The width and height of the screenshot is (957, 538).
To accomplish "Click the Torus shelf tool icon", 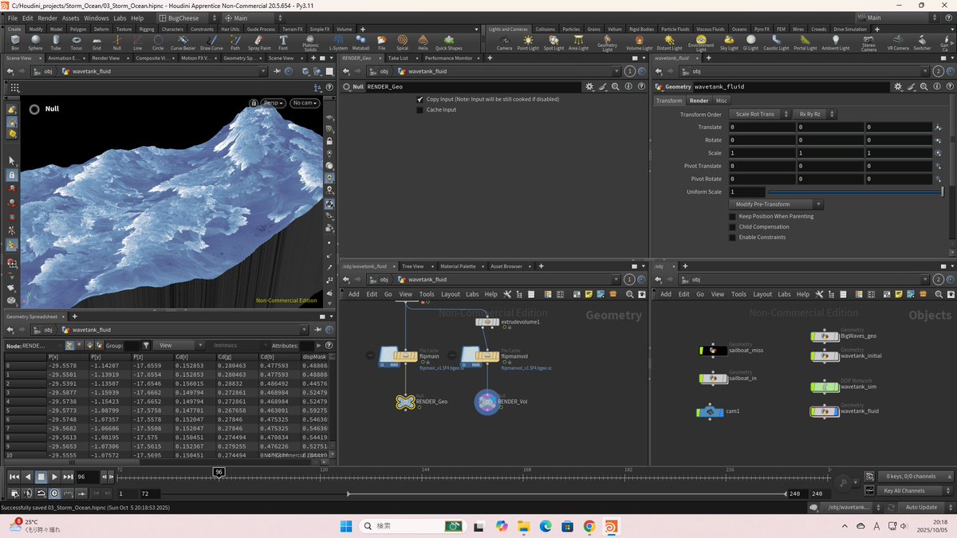I will tap(77, 41).
